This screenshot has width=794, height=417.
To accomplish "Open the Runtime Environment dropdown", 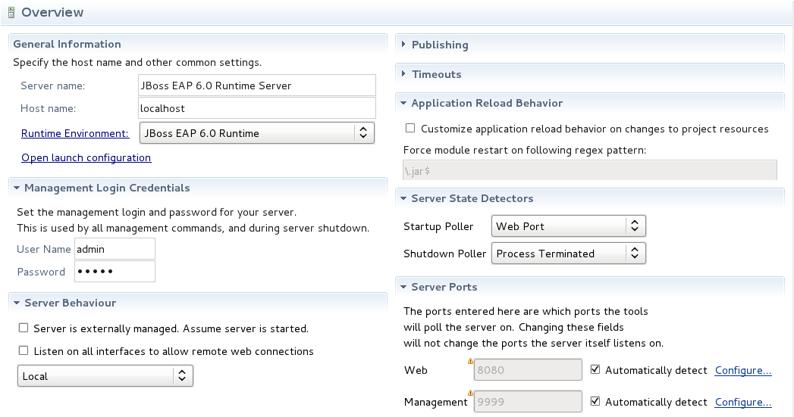I will [x=256, y=133].
